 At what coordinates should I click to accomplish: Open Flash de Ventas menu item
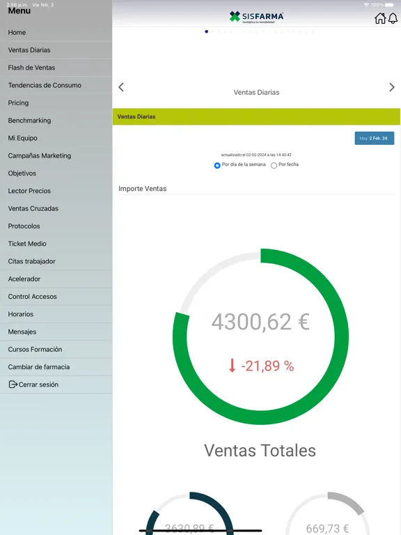coord(56,68)
